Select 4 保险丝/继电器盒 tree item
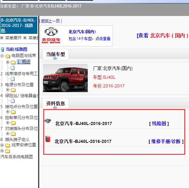The image size is (189, 188). [19, 96]
